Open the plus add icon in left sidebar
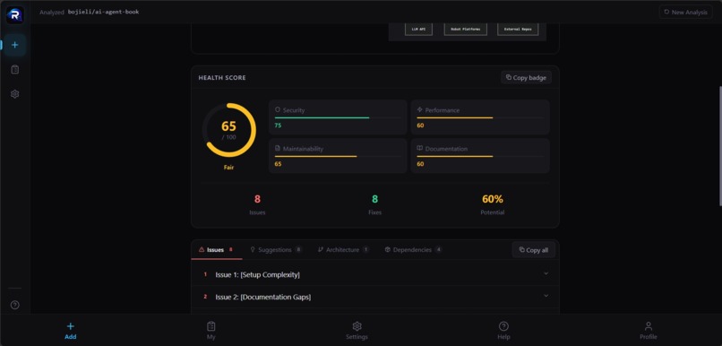Viewport: 722px width, 346px height. [14, 45]
